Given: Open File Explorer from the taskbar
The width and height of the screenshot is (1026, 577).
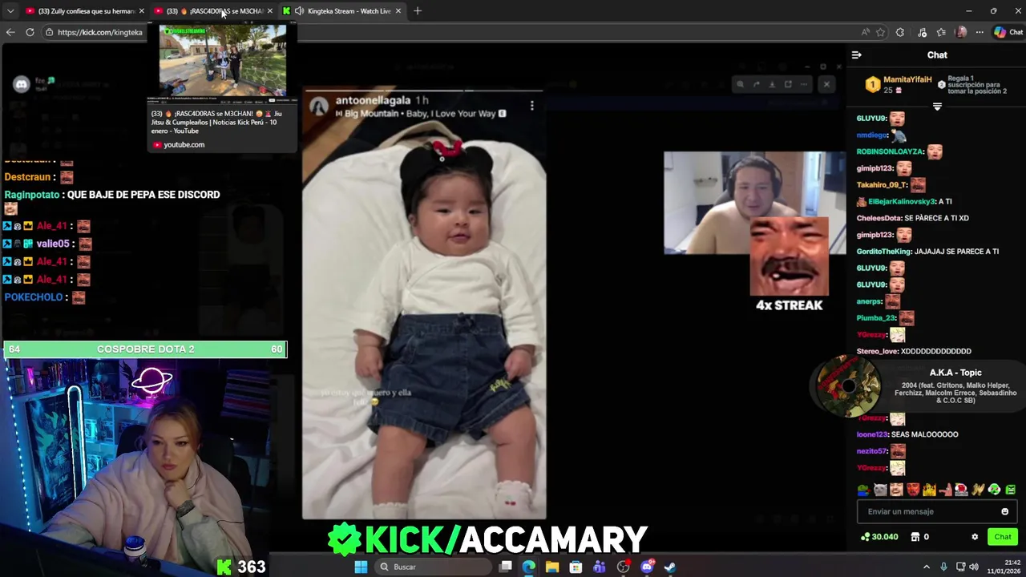Looking at the screenshot, I should 552,567.
